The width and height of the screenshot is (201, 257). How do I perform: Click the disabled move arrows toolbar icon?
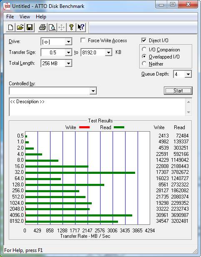[x=61, y=27]
